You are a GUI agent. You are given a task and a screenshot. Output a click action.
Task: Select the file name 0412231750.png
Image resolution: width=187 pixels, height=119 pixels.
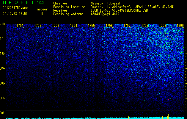coord(15,8)
